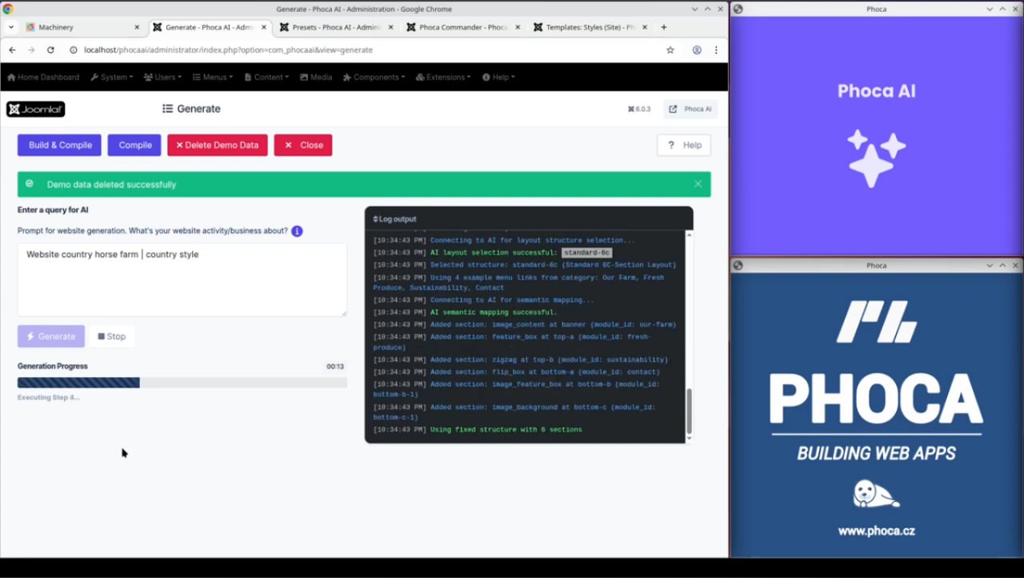Click the Log output sort icon
Viewport: 1024px width, 578px height.
coord(374,219)
